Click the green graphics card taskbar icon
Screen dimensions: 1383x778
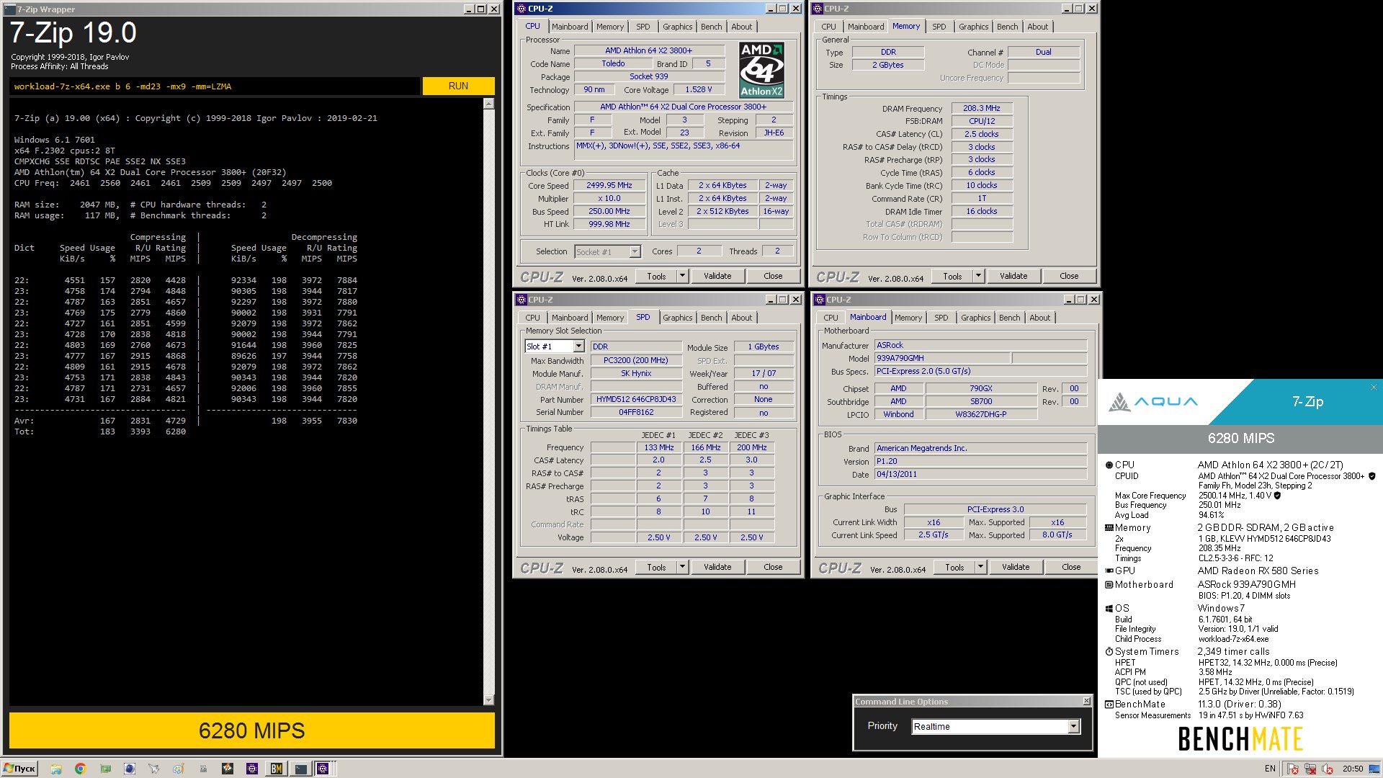[105, 769]
